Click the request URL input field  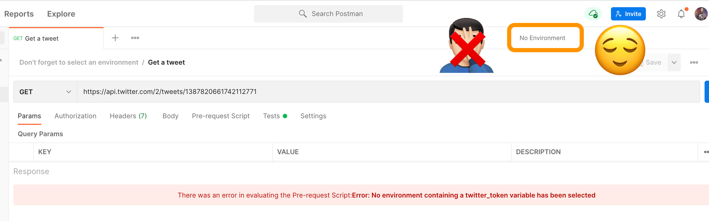coord(388,92)
